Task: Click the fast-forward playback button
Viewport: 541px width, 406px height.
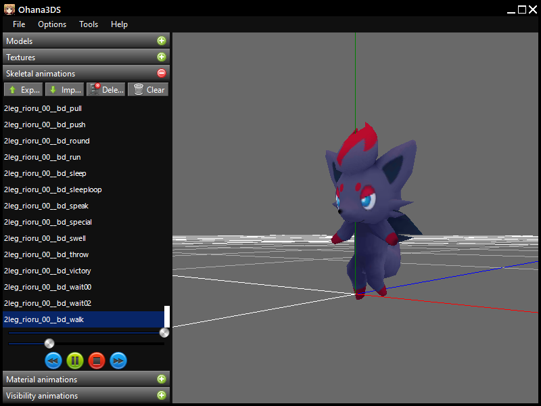Action: 118,361
